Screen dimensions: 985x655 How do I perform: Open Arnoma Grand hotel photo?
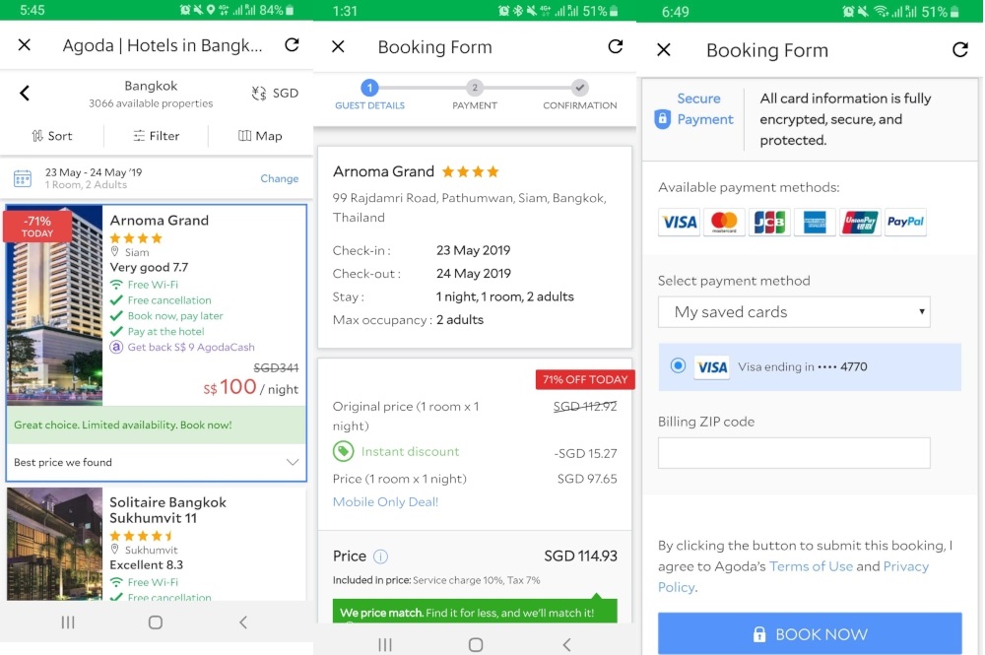54,305
